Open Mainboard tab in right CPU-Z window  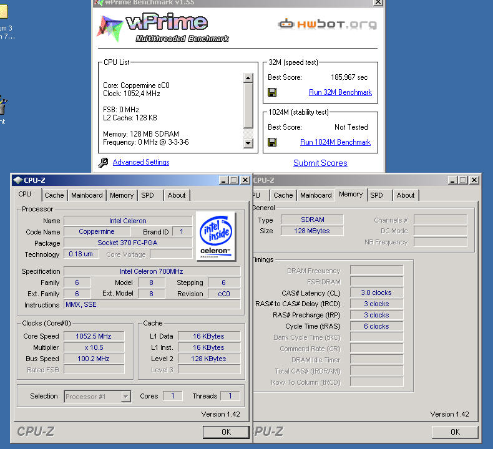316,195
